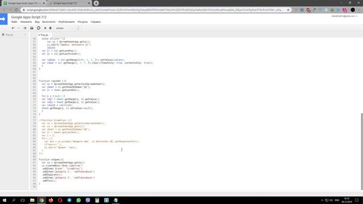Open WhatsApp from taskbar
This screenshot has height=204, width=363.
pyautogui.click(x=78, y=200)
